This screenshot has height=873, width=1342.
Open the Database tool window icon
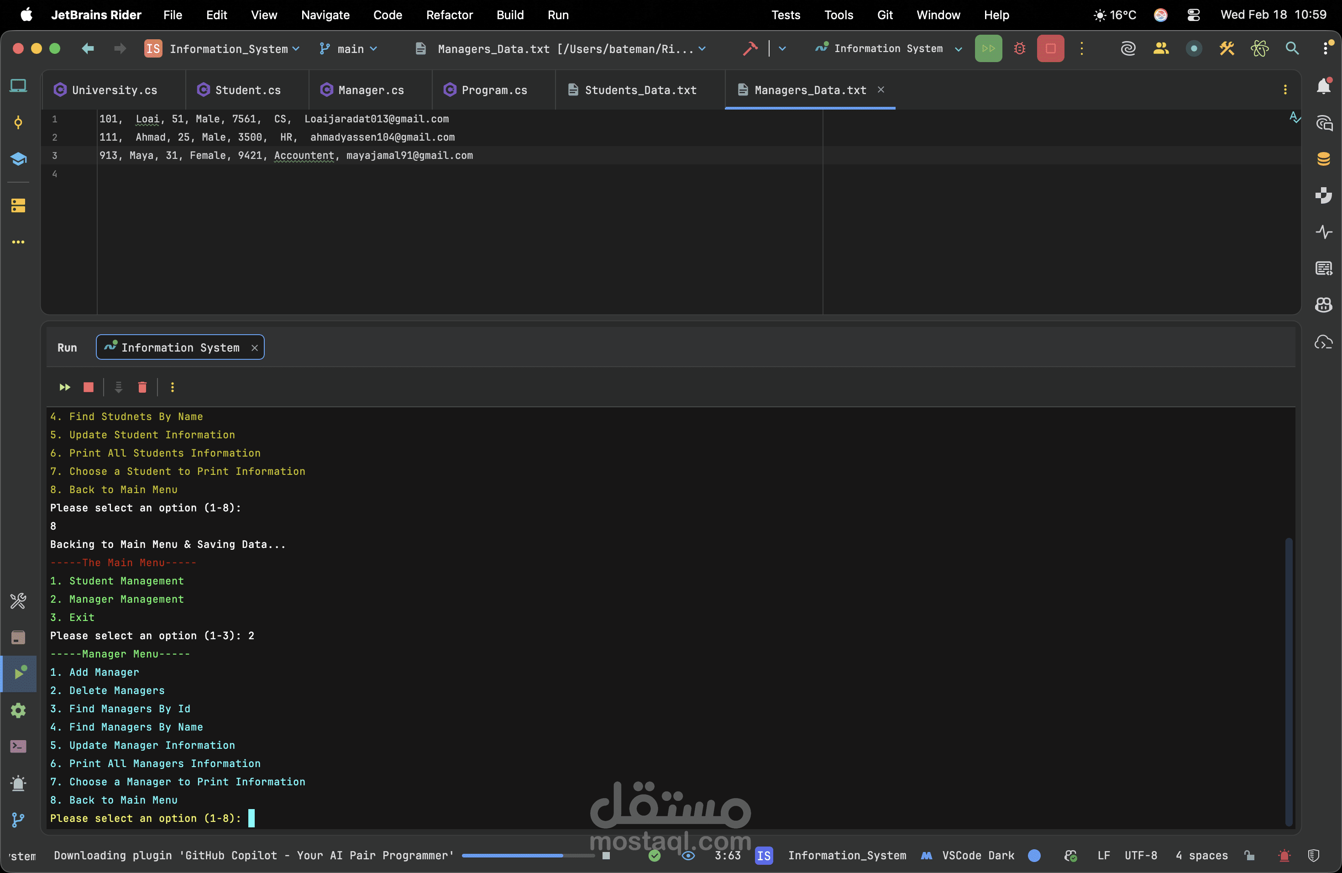click(1323, 159)
